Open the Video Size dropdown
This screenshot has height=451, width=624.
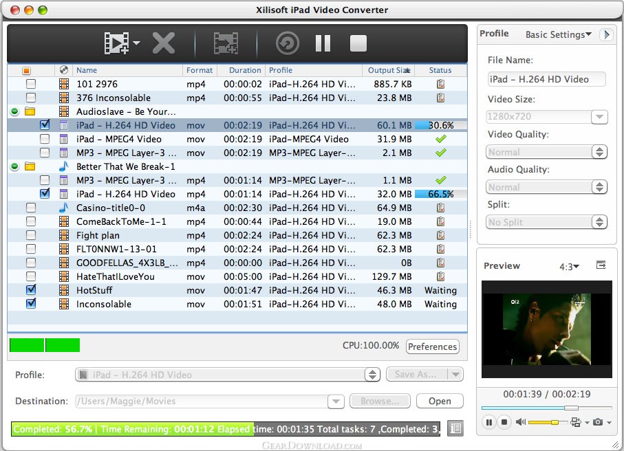click(x=599, y=117)
